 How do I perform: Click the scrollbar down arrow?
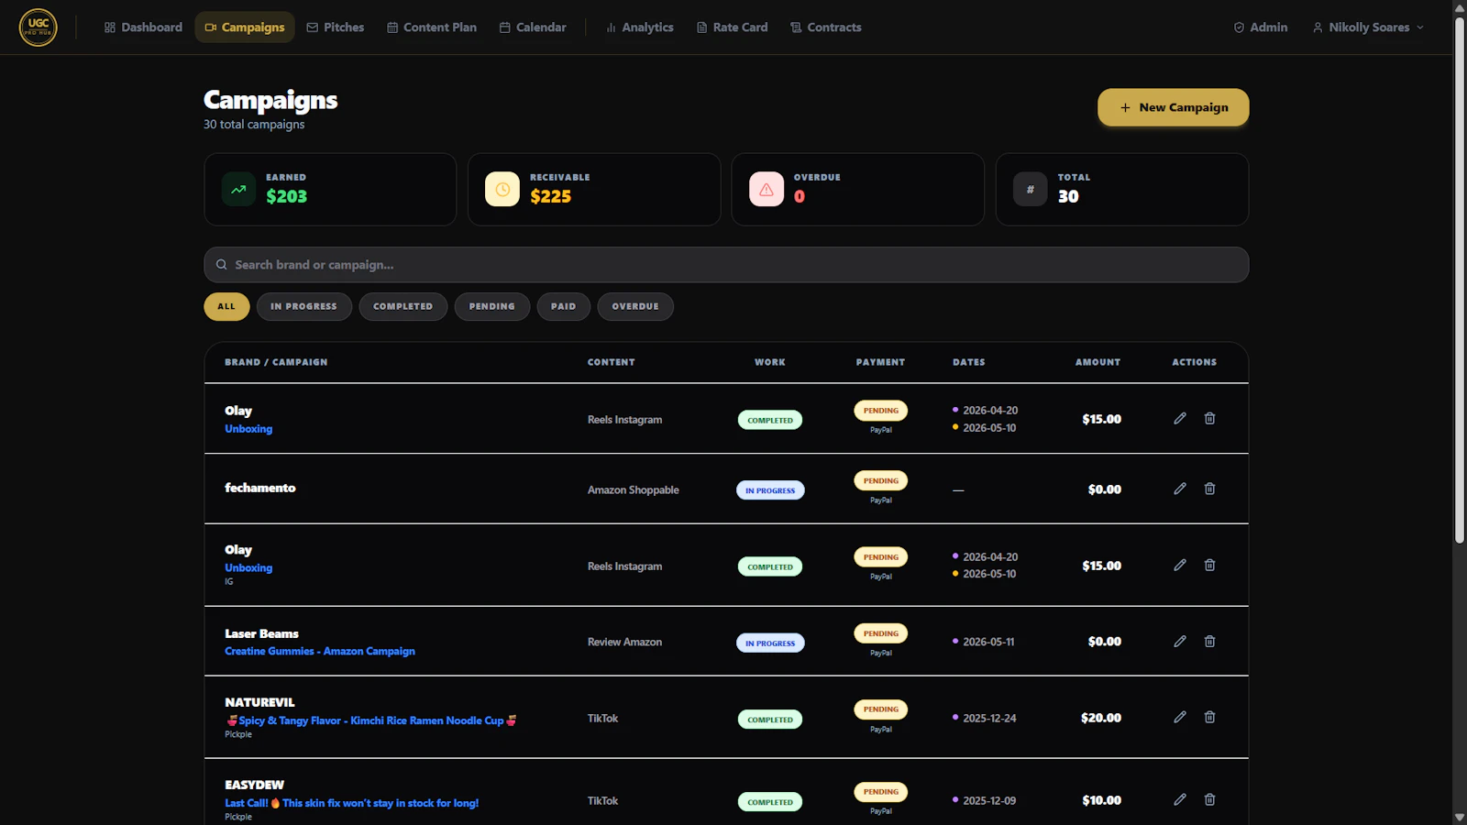(1460, 817)
